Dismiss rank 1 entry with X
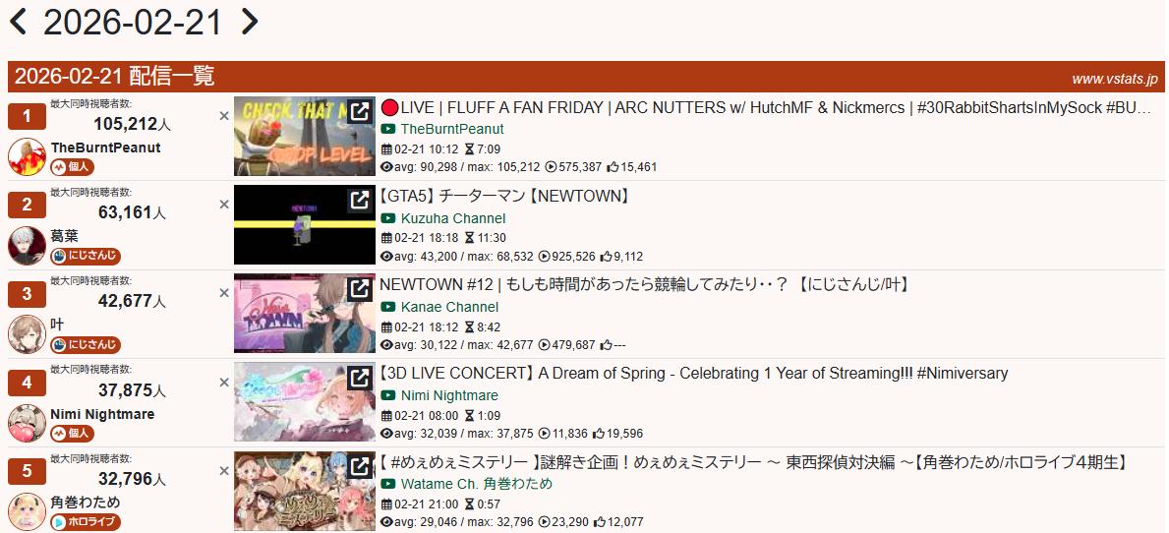This screenshot has height=533, width=1169. point(223,116)
